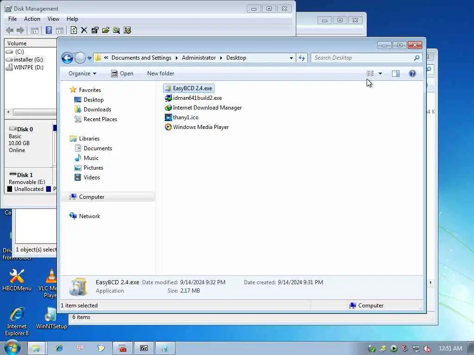Click Refresh icon in Disk Management toolbar
This screenshot has height=355, width=474.
[x=74, y=30]
